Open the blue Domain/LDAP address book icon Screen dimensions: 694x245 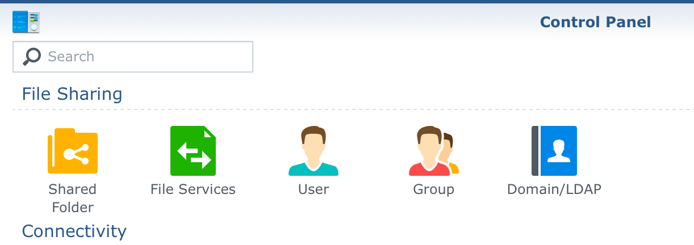coord(554,151)
